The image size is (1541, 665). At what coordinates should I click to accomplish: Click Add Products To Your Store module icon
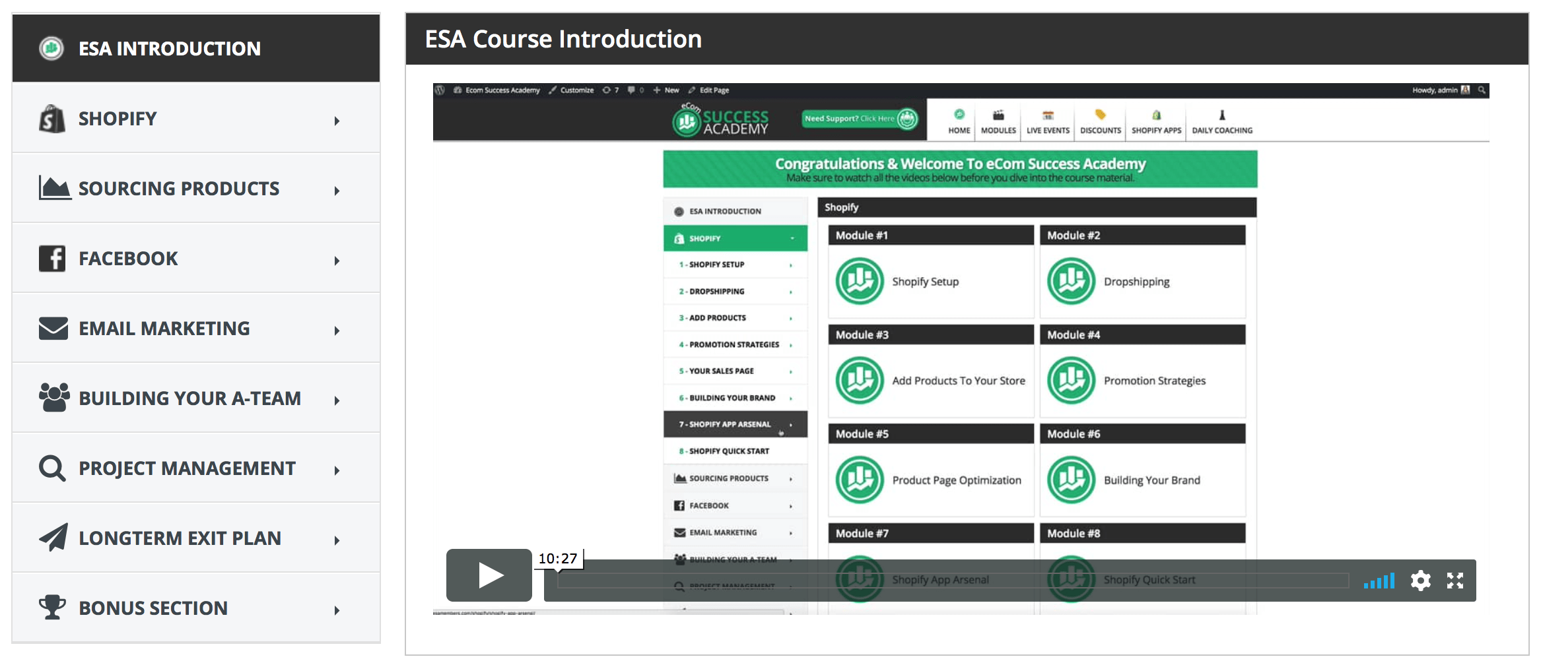860,380
